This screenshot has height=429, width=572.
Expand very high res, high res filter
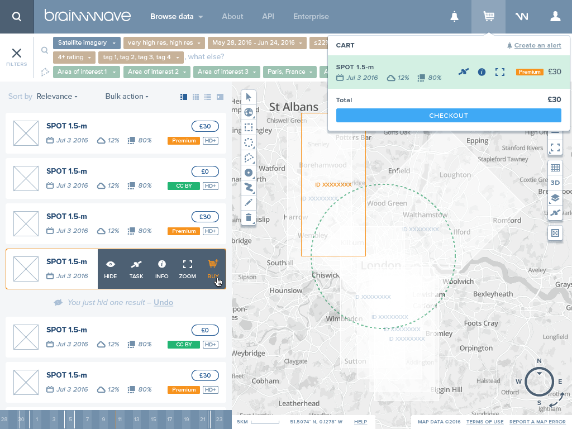164,42
